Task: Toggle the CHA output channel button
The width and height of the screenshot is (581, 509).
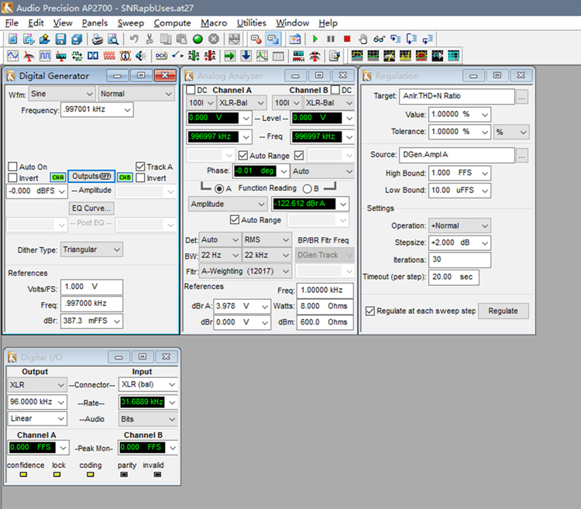Action: 58,177
